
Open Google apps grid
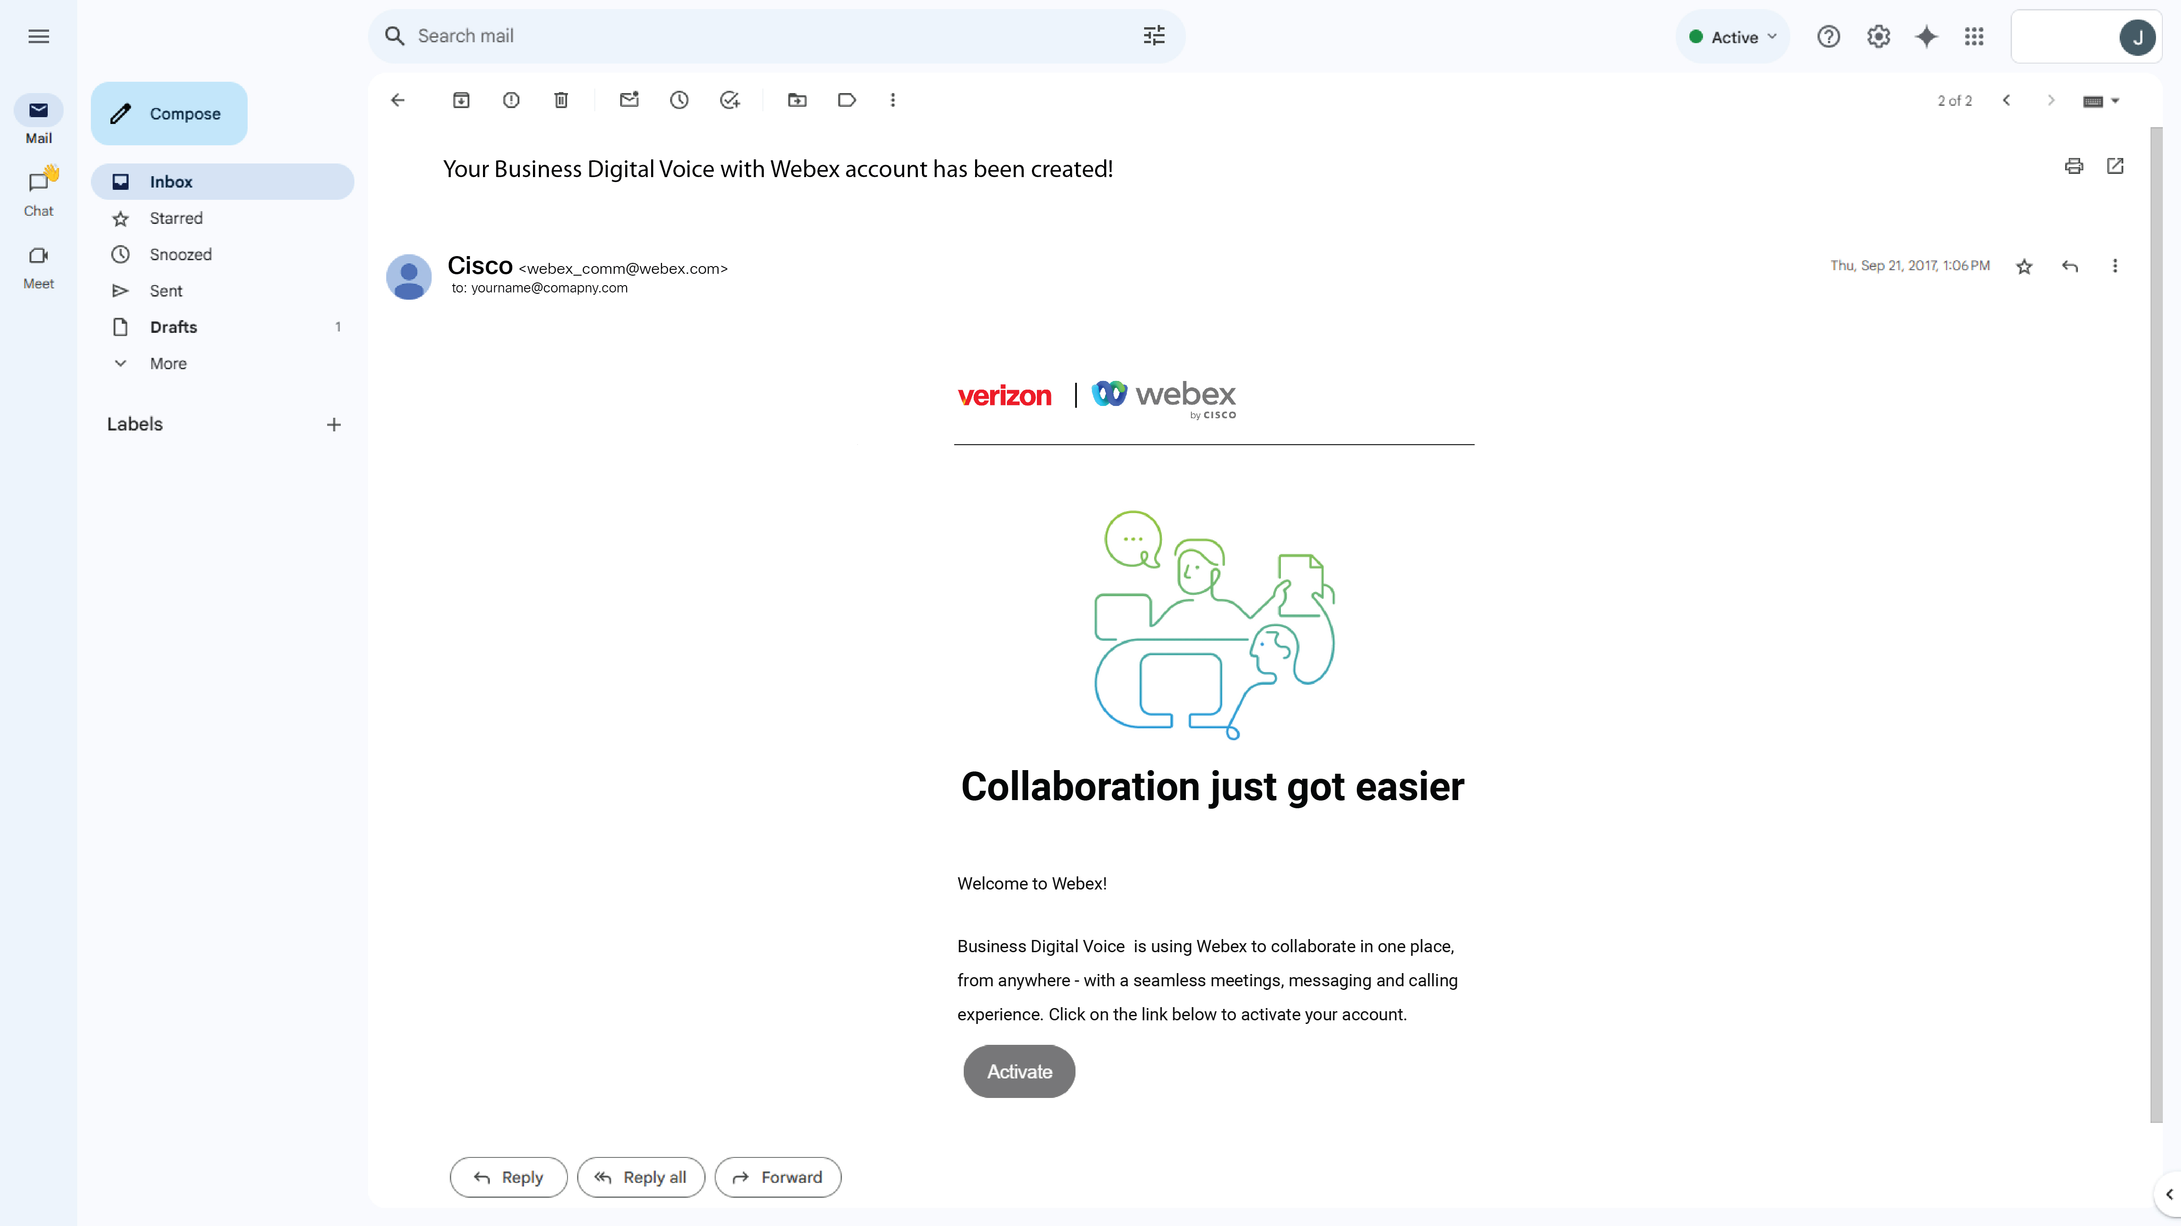(1974, 36)
